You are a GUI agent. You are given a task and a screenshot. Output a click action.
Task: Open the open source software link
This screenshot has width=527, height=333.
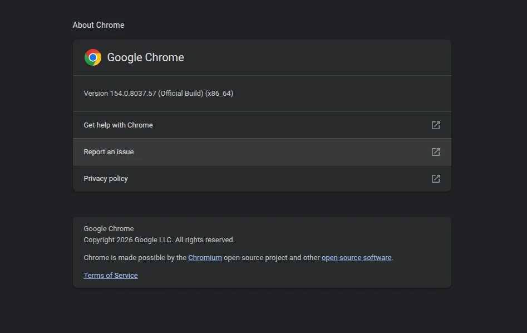pyautogui.click(x=356, y=258)
